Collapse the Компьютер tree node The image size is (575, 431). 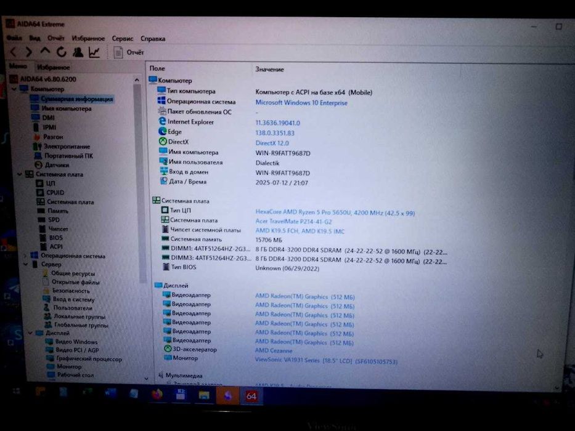pyautogui.click(x=14, y=89)
